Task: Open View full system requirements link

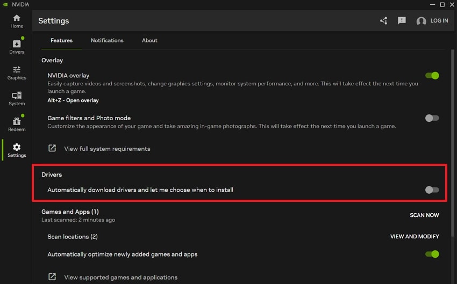Action: (107, 149)
